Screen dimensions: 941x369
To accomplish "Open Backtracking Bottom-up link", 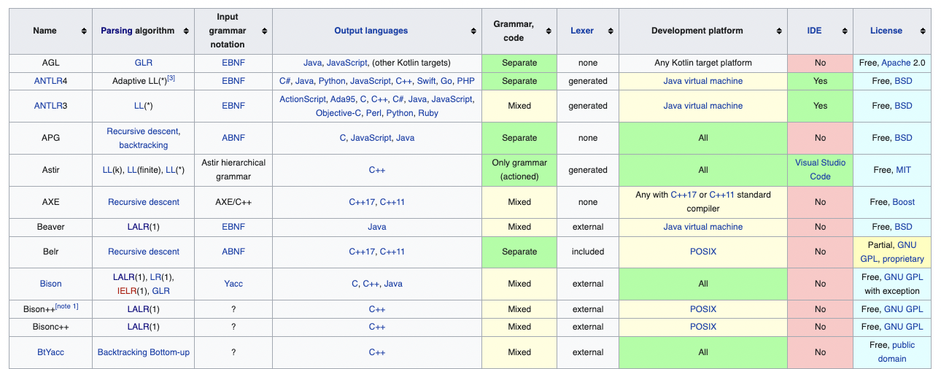I will (144, 352).
